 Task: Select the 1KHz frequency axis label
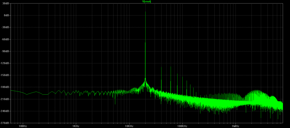pos(76,126)
